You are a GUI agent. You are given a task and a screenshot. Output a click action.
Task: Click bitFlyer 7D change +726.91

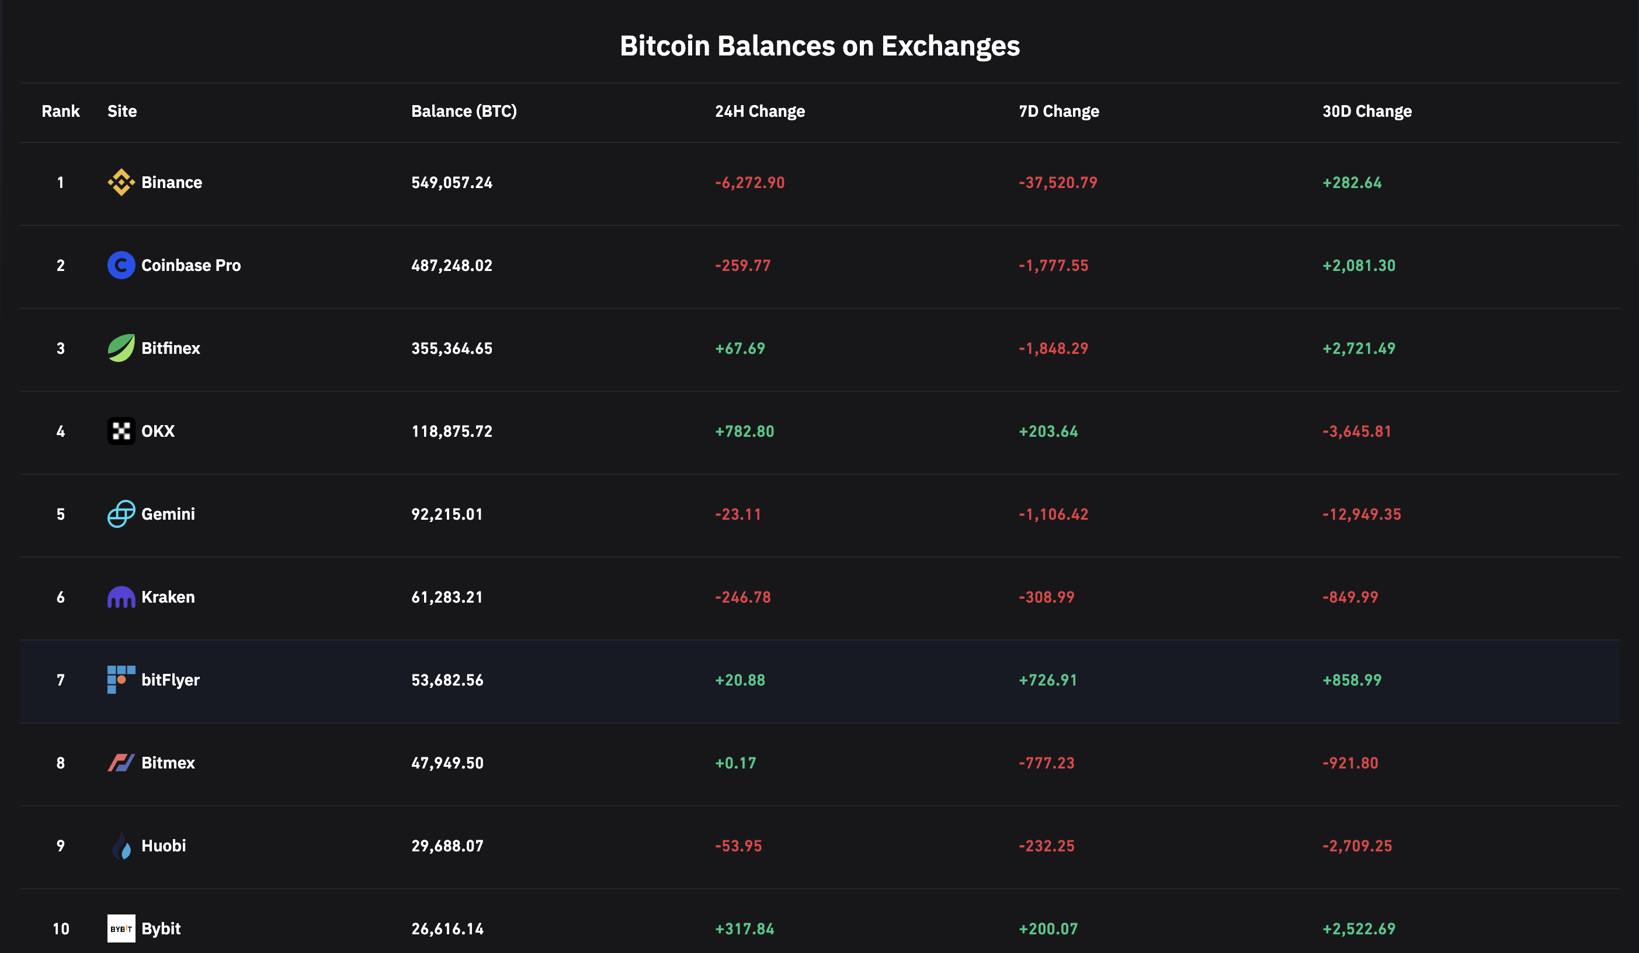(1048, 680)
